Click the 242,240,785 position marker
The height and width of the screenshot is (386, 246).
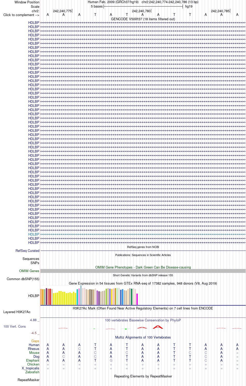click(220, 11)
